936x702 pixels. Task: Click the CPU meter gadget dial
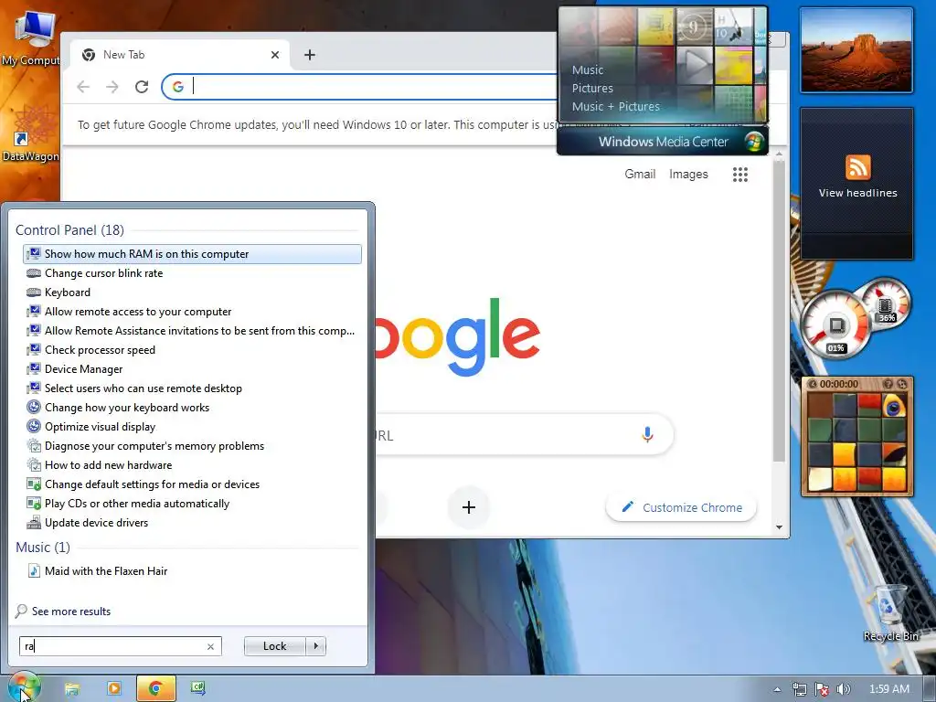click(x=835, y=325)
